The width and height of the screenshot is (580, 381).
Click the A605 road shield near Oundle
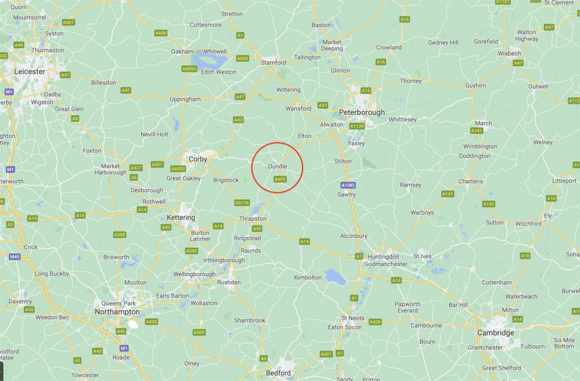[280, 179]
